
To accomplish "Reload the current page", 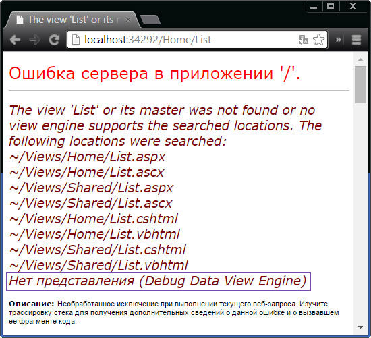I will [x=54, y=40].
